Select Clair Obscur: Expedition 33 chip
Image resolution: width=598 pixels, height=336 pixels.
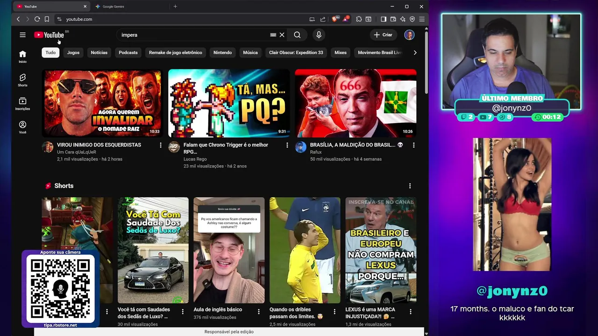click(296, 53)
